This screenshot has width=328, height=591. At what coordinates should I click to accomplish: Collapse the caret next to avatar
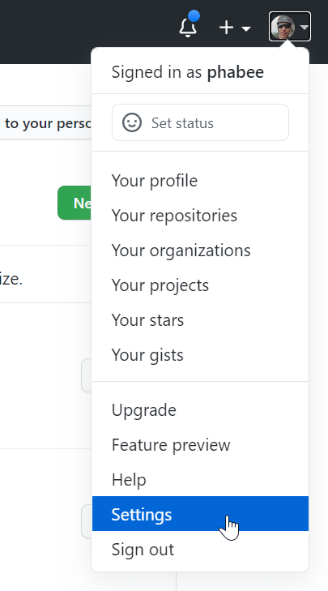click(x=305, y=27)
